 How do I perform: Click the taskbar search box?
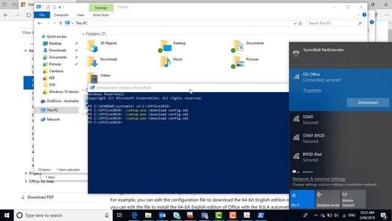pos(63,215)
